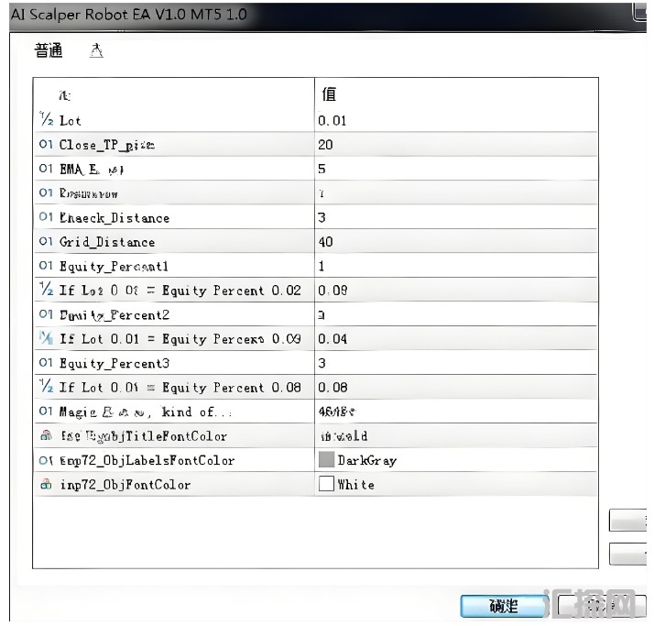Select the DarkGray color swatch
654x626 pixels.
pyautogui.click(x=326, y=460)
